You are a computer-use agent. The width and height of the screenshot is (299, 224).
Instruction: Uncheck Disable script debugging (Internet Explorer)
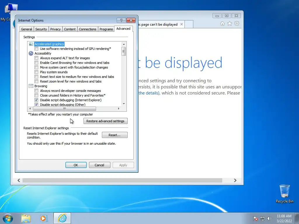pyautogui.click(x=36, y=100)
